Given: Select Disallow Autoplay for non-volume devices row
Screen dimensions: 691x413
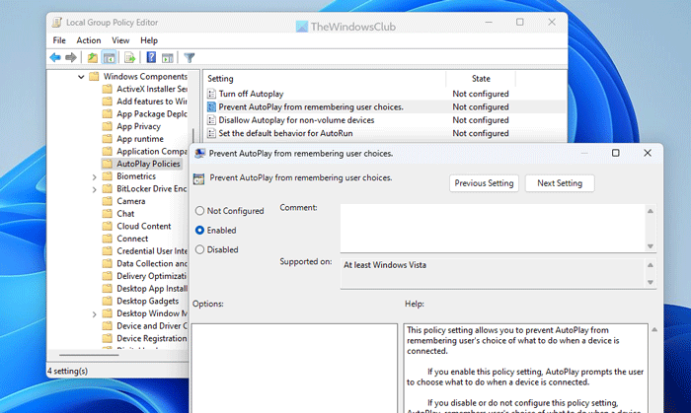Looking at the screenshot, I should (x=386, y=120).
